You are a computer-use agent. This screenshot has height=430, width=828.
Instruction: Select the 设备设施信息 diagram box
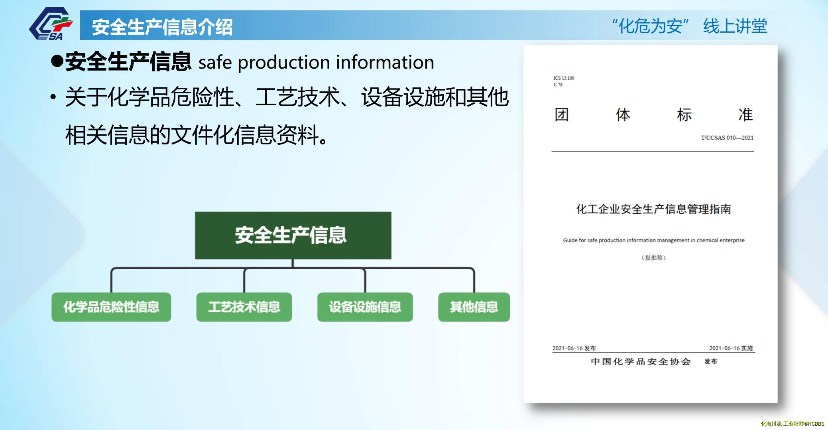click(x=365, y=307)
